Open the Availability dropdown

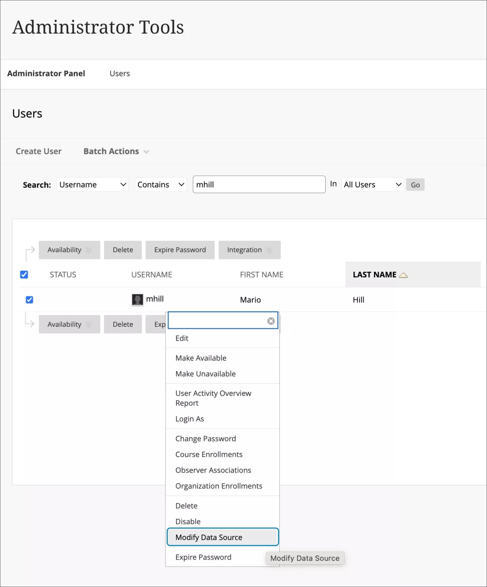(x=69, y=250)
